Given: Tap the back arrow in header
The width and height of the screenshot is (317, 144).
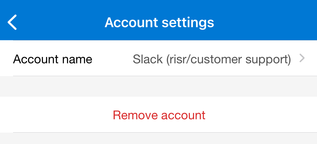Looking at the screenshot, I should pos(13,22).
